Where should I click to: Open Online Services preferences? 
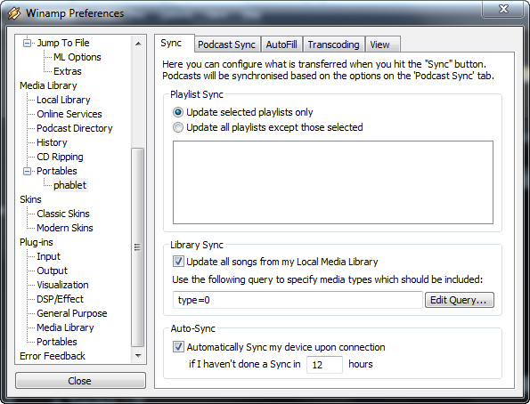[x=69, y=114]
